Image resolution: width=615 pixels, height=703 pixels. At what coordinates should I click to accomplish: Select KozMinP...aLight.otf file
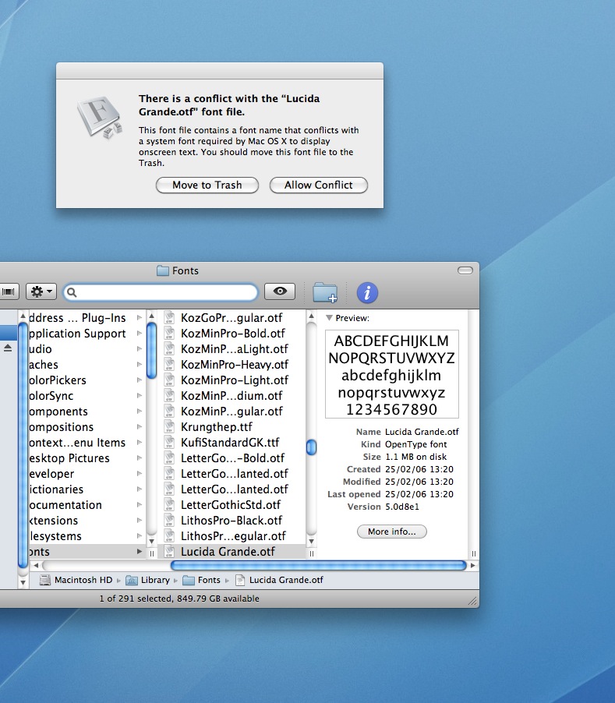pyautogui.click(x=232, y=349)
